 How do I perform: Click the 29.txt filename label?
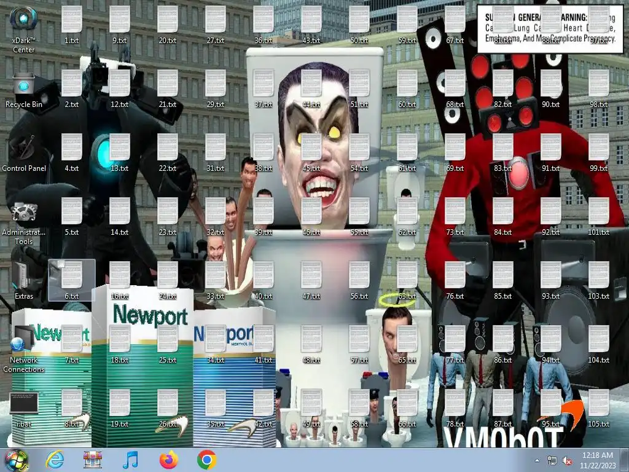(x=216, y=104)
